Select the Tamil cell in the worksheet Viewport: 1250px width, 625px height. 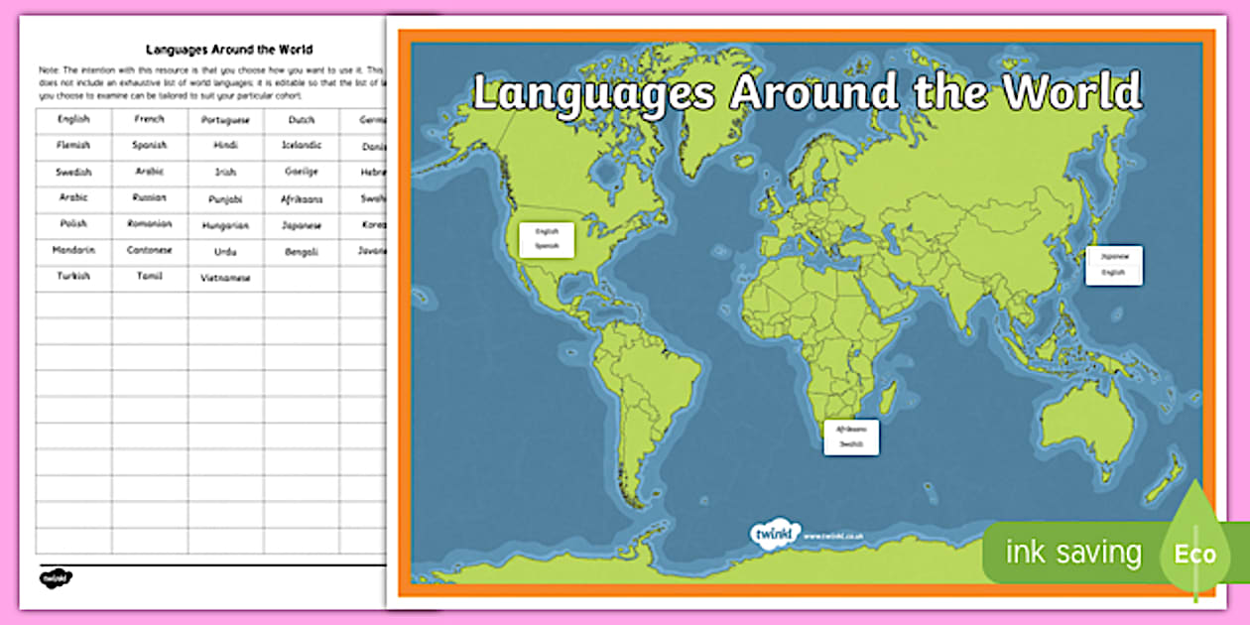pyautogui.click(x=150, y=277)
